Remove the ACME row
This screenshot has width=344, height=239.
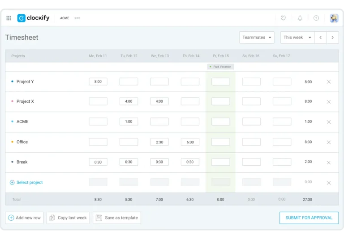329,122
